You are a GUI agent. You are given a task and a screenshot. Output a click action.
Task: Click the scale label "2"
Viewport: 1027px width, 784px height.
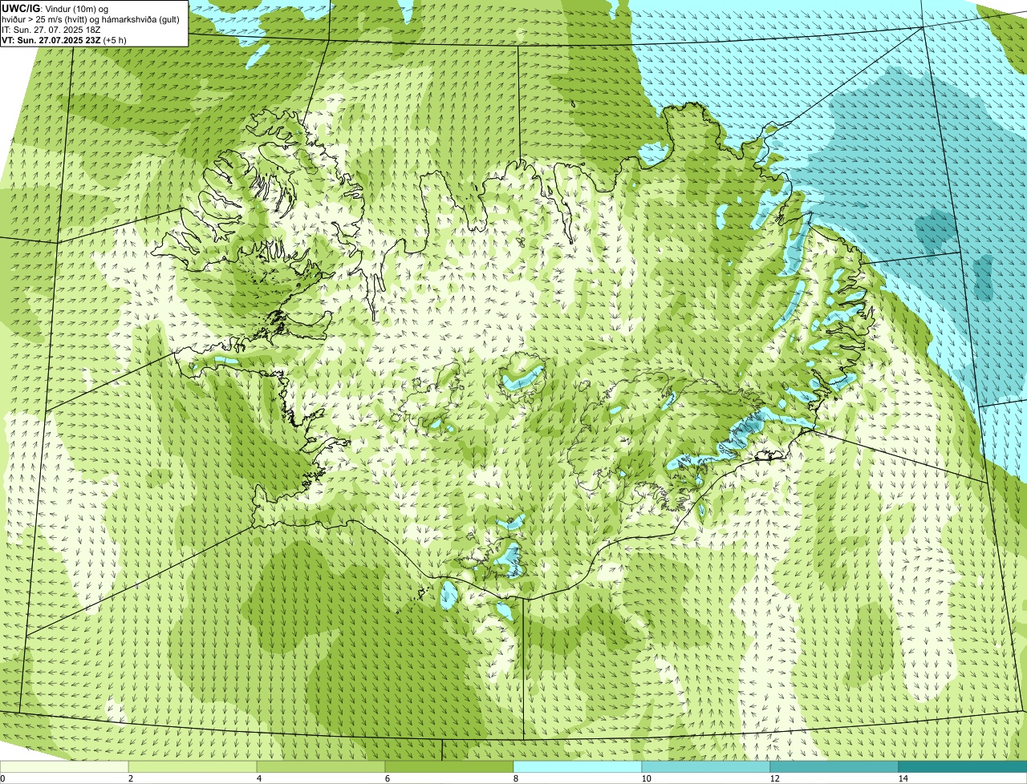[x=130, y=778]
